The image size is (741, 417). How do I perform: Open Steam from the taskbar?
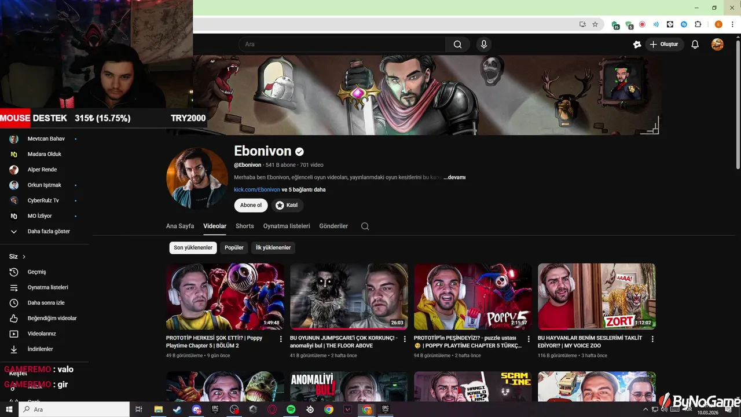tap(177, 409)
